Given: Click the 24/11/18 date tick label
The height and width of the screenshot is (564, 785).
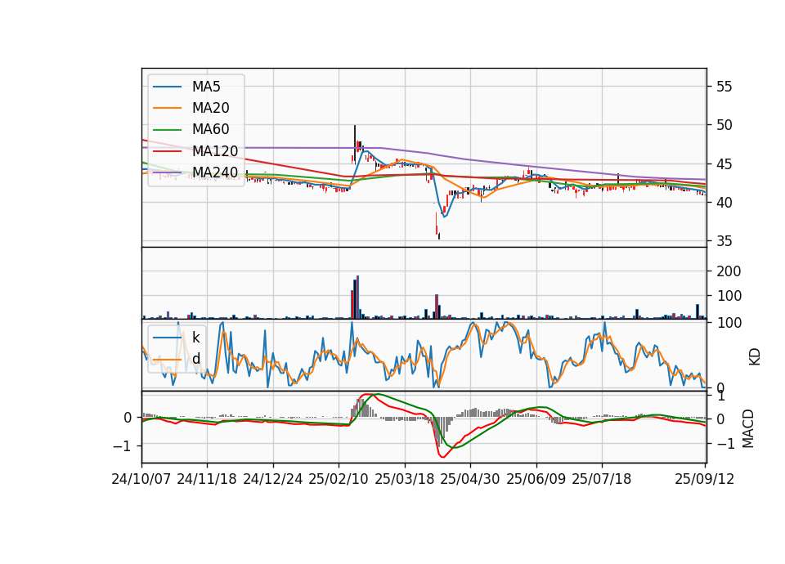Looking at the screenshot, I should [x=207, y=479].
